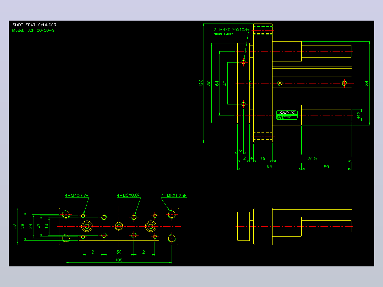The width and height of the screenshot is (383, 287).
Task: Select the 42 hole spacing dimension
Action: (225, 83)
